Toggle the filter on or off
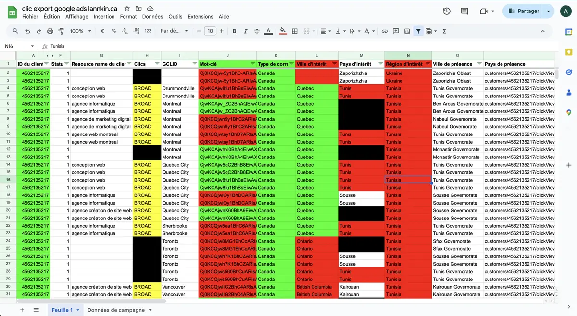The image size is (577, 316). 418,31
